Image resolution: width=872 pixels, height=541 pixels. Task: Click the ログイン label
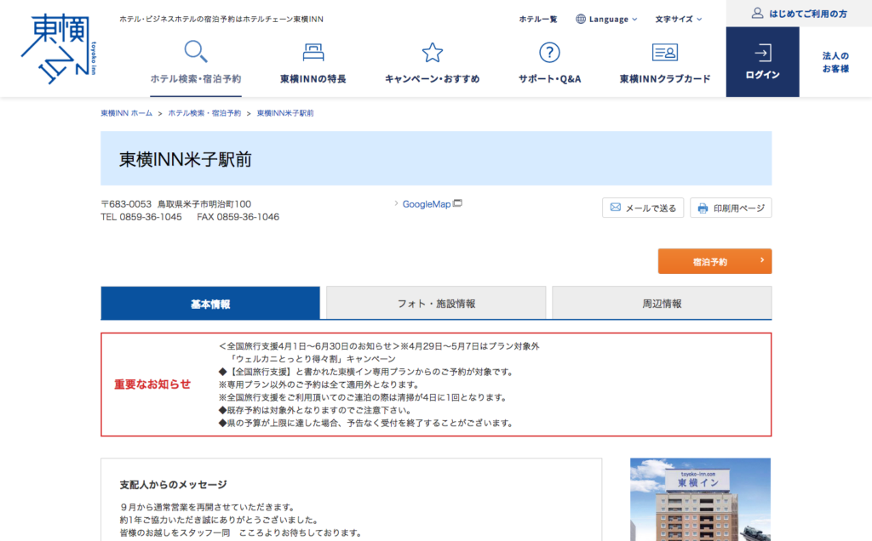tap(762, 75)
